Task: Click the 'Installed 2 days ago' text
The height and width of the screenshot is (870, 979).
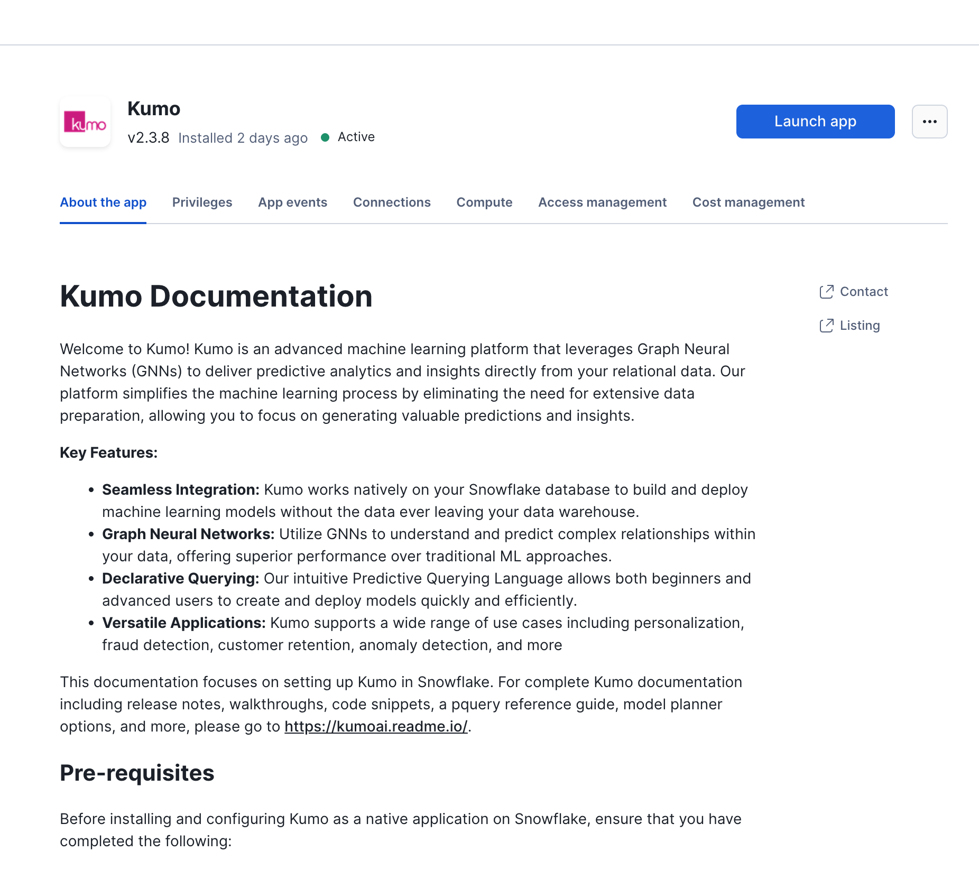Action: (x=243, y=138)
